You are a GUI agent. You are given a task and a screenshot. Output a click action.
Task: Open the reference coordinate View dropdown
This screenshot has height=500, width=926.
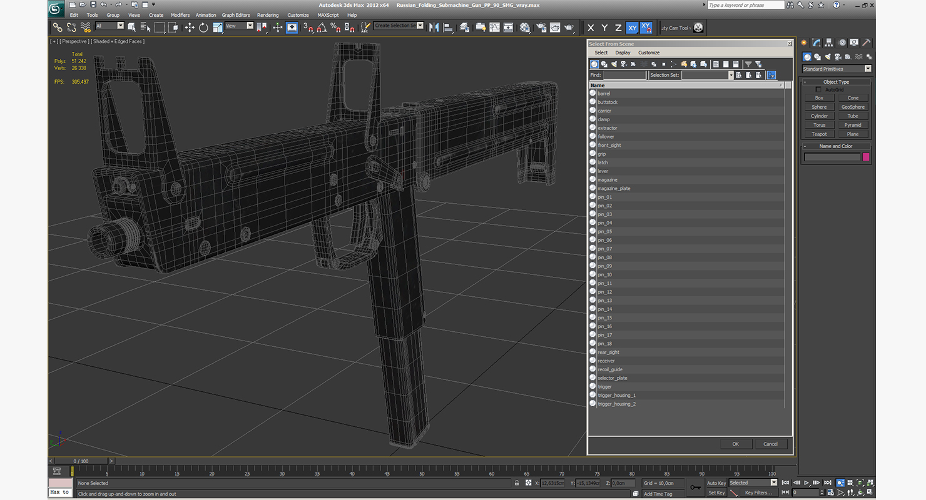click(x=239, y=26)
